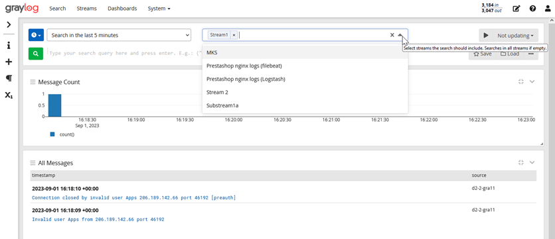
Task: Open the search more actions ellipsis menu
Action: click(x=531, y=54)
